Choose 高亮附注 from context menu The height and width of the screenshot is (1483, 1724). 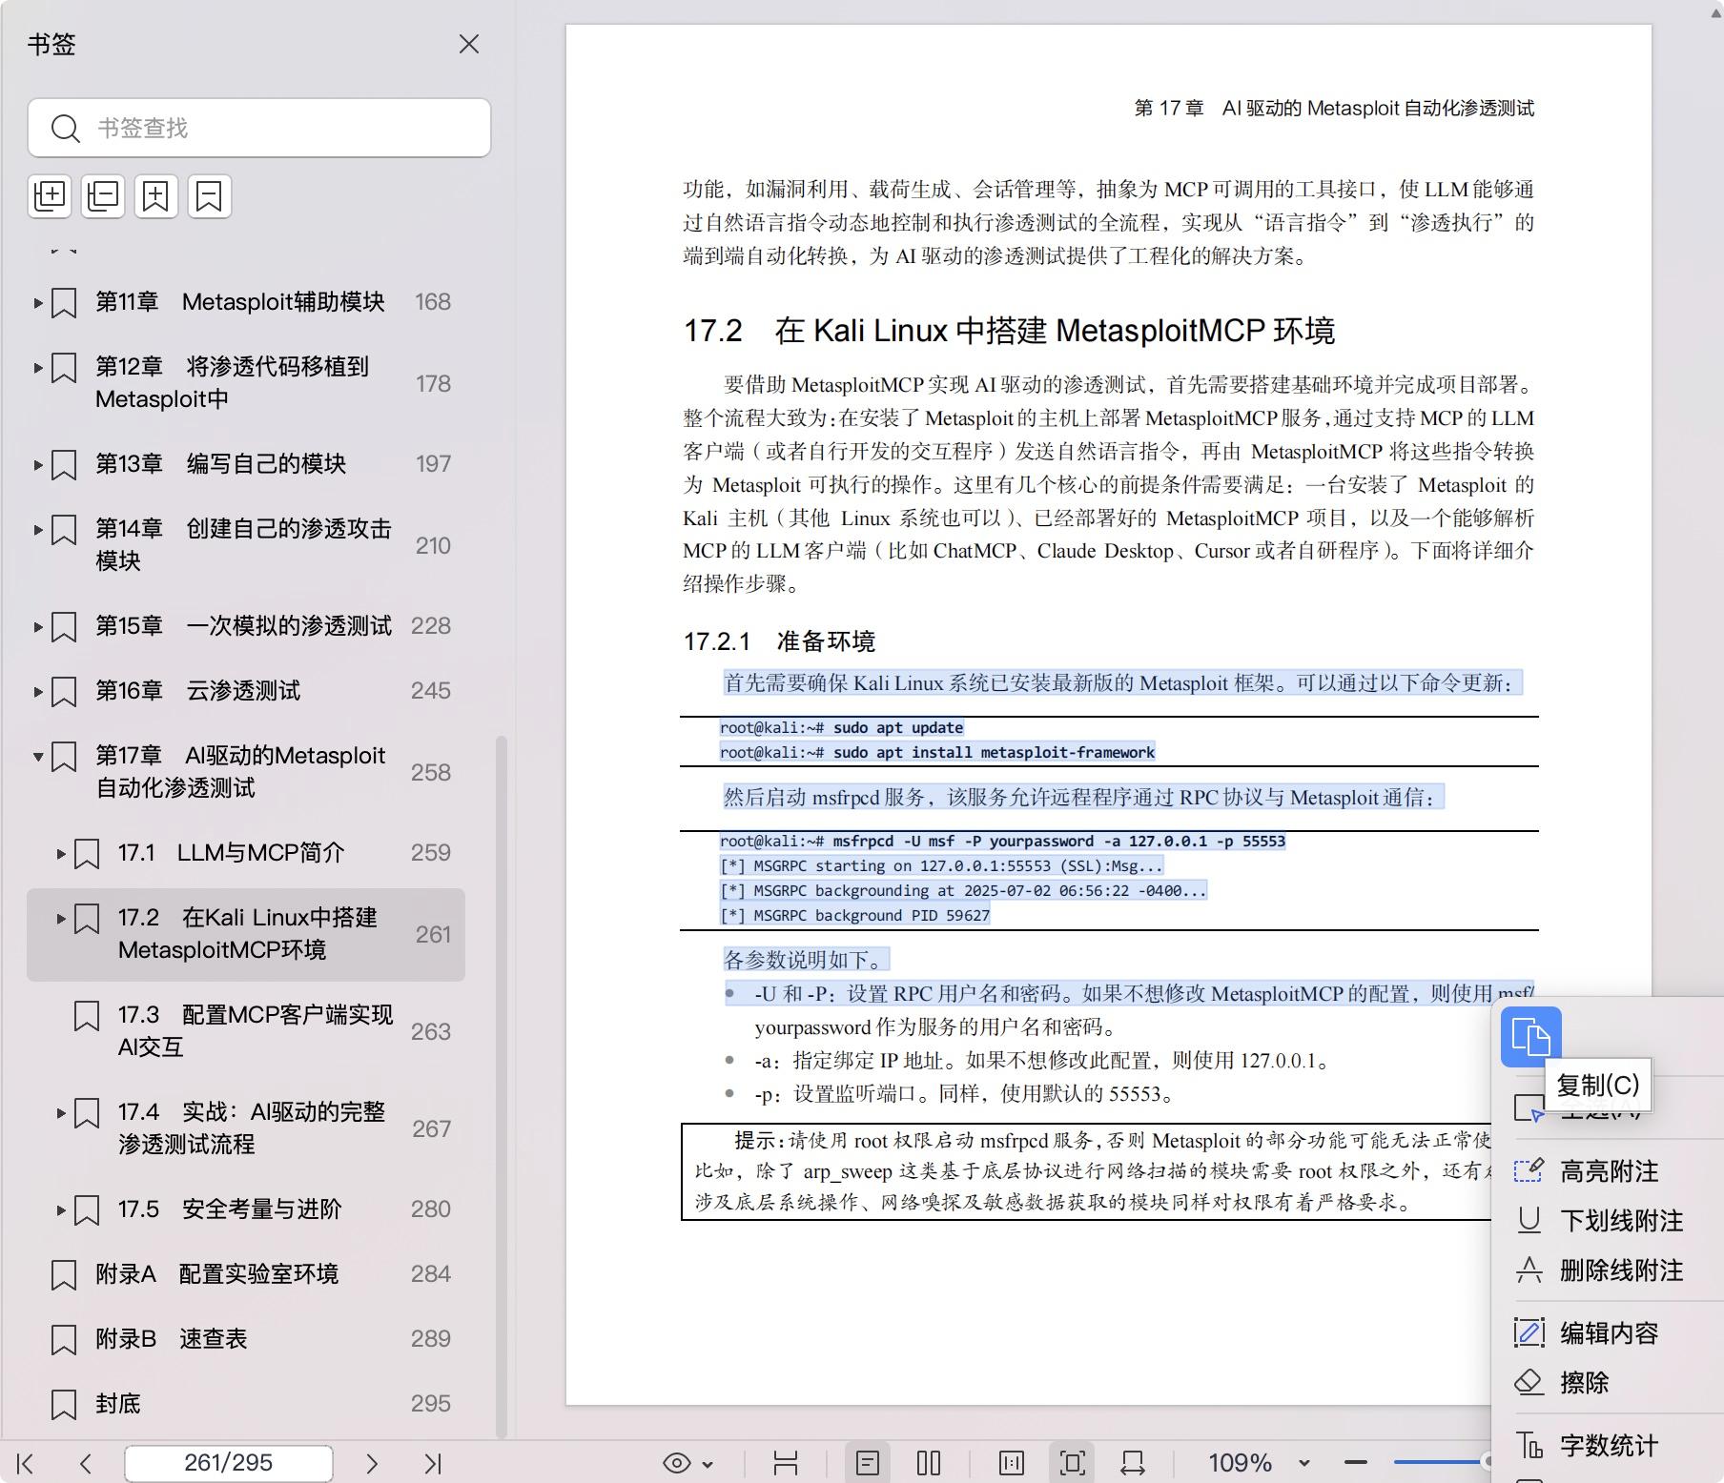[1609, 1171]
